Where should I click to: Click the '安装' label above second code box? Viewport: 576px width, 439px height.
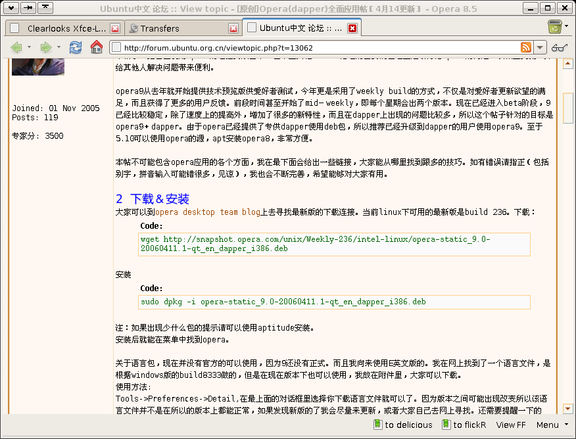pyautogui.click(x=123, y=275)
